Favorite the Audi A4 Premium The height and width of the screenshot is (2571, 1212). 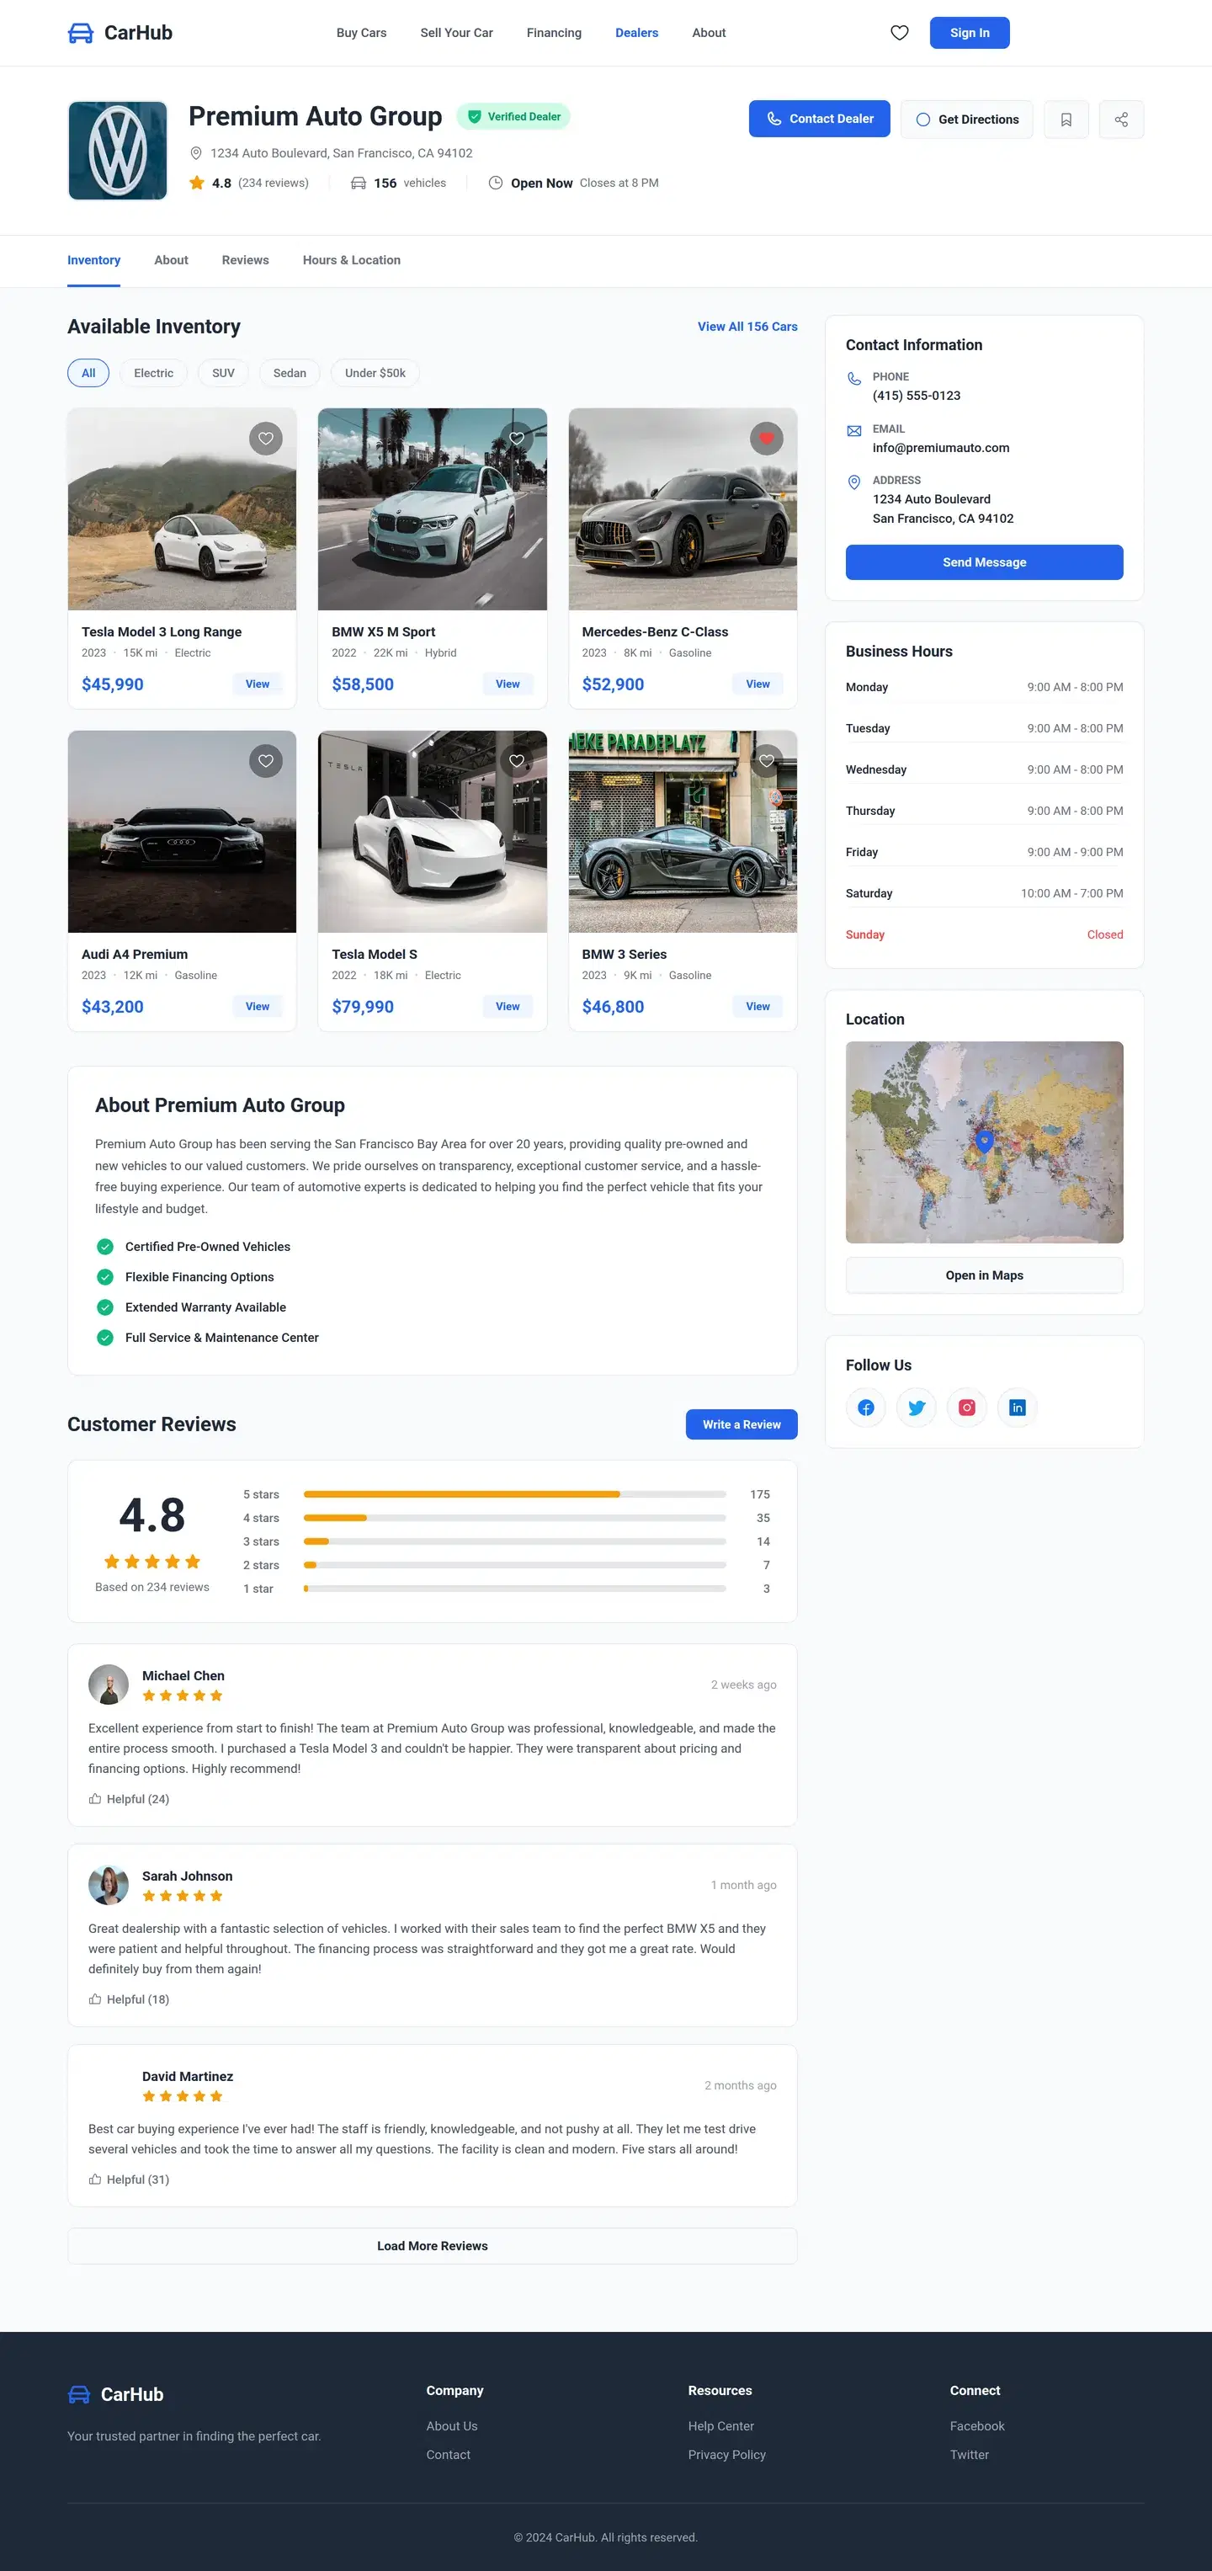click(x=265, y=760)
